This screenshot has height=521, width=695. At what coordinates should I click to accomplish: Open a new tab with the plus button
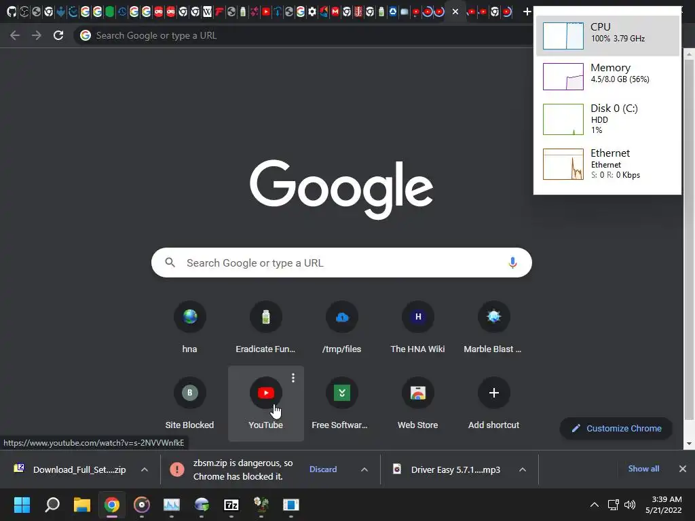[x=527, y=12]
